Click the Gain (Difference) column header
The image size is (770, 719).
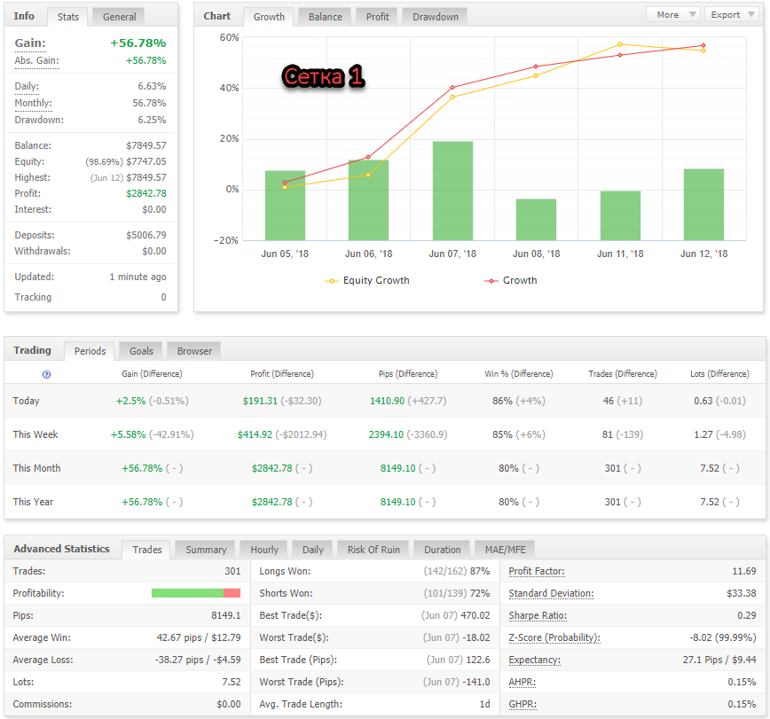point(152,374)
